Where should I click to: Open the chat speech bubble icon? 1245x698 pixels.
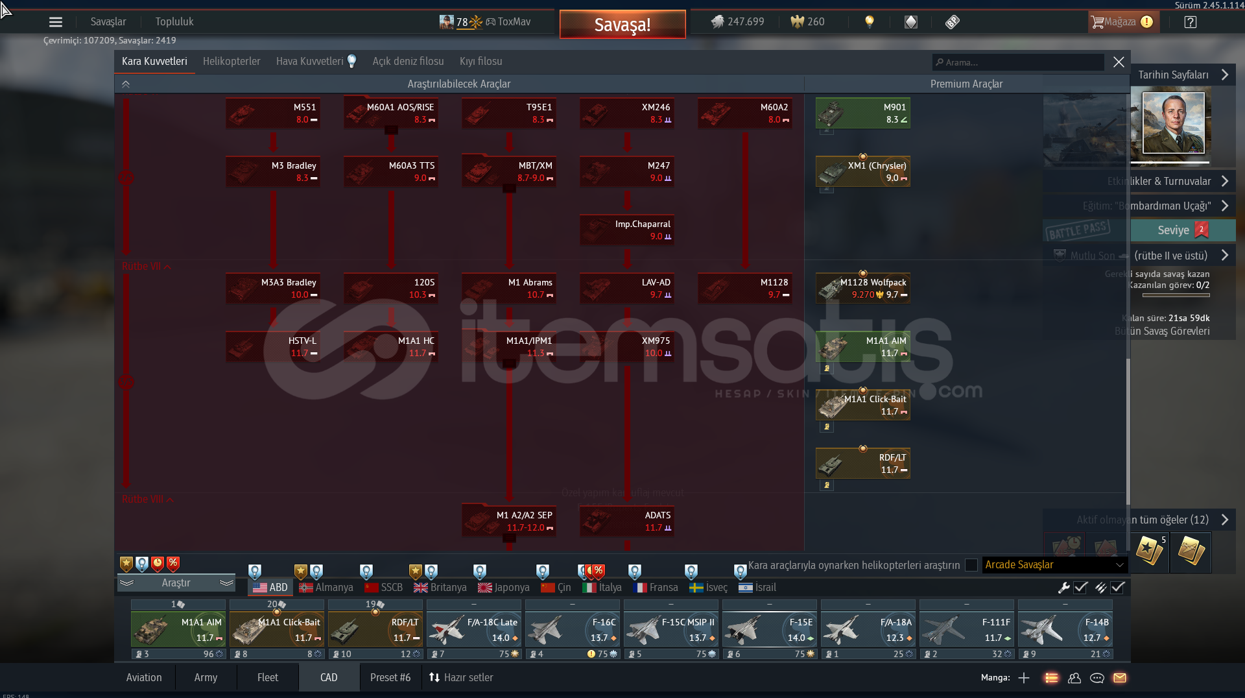pyautogui.click(x=1097, y=678)
